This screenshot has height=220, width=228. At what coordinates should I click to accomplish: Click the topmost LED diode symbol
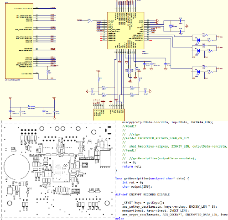(x=198, y=40)
